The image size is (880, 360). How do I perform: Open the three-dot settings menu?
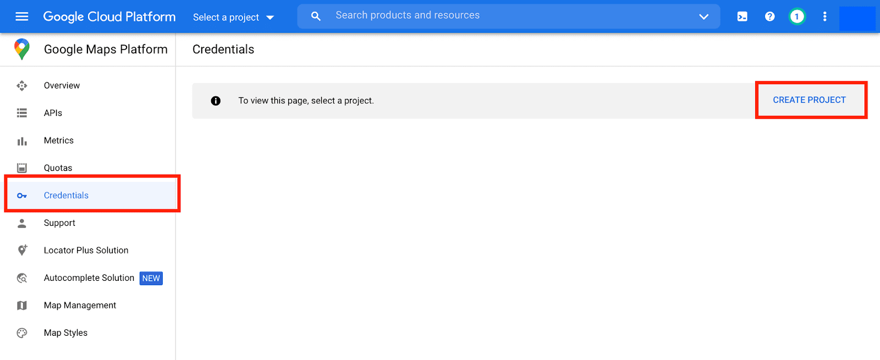point(824,16)
